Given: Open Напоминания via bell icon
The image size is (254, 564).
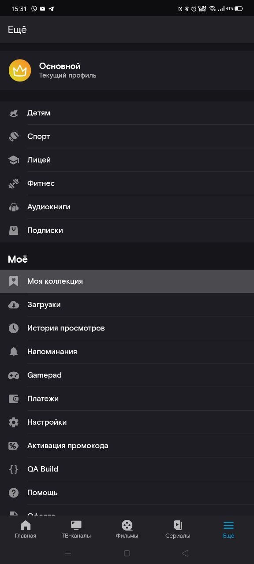Looking at the screenshot, I should tap(14, 352).
